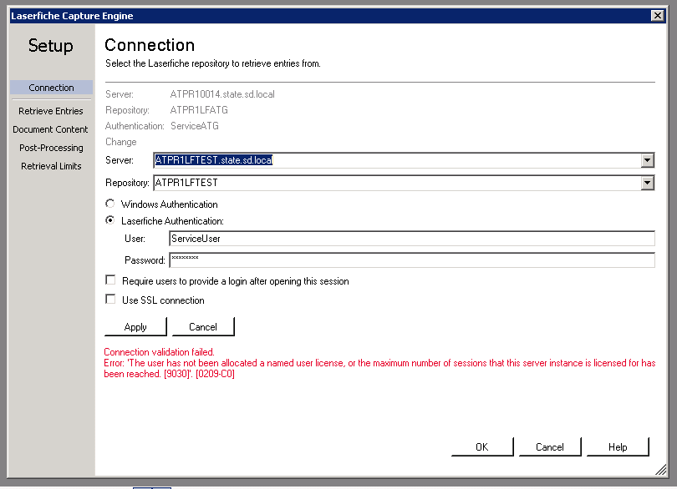Screen dimensions: 677x489
Task: Click inside the Server combo box text
Action: [397, 160]
